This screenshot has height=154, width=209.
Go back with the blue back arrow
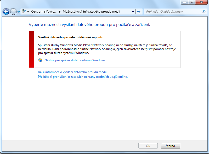[x=6, y=12]
